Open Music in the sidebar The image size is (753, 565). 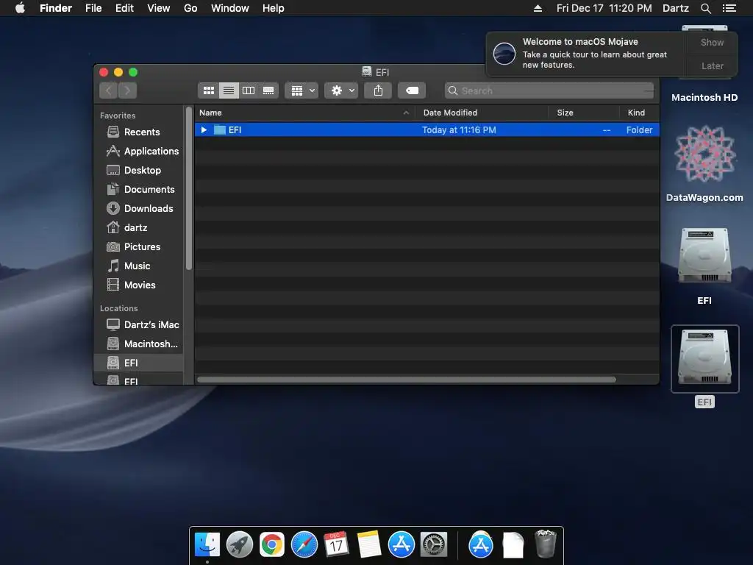point(139,266)
